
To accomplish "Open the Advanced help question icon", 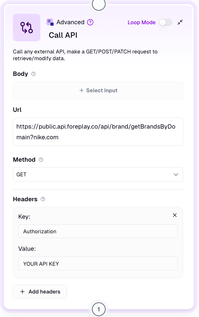I will coord(90,22).
